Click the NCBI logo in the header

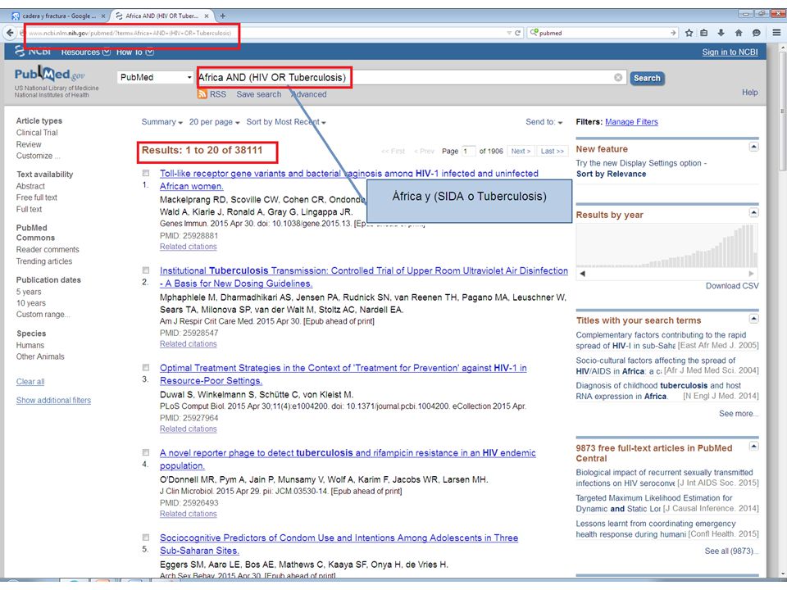pyautogui.click(x=33, y=51)
